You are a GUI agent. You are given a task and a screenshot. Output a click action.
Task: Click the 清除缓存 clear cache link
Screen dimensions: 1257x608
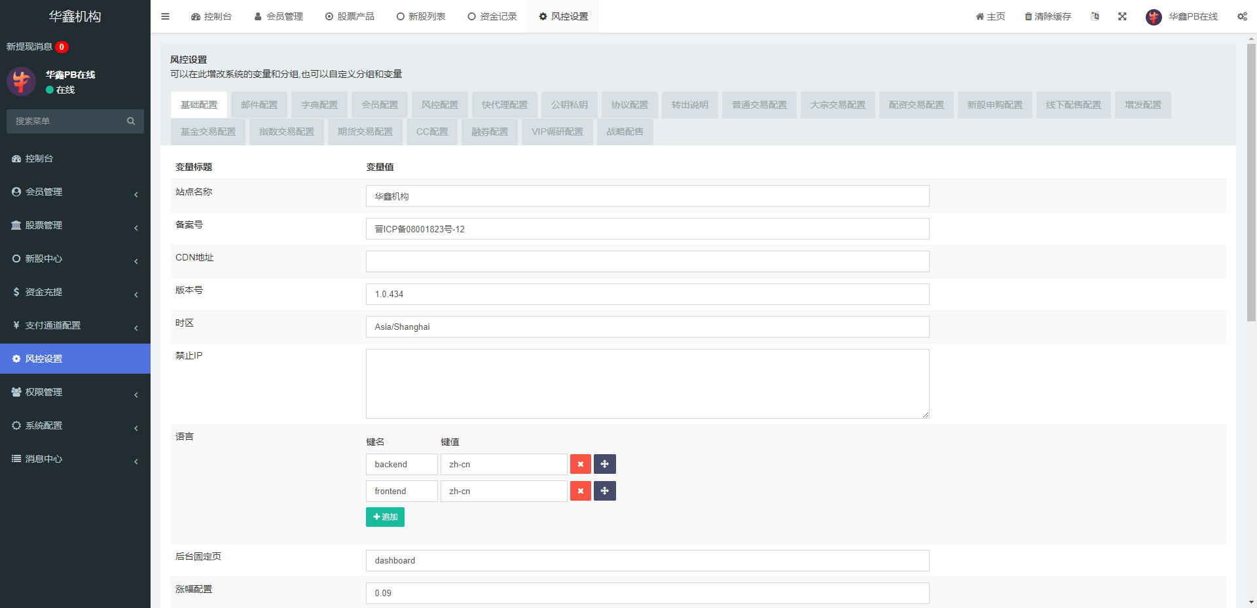1047,16
